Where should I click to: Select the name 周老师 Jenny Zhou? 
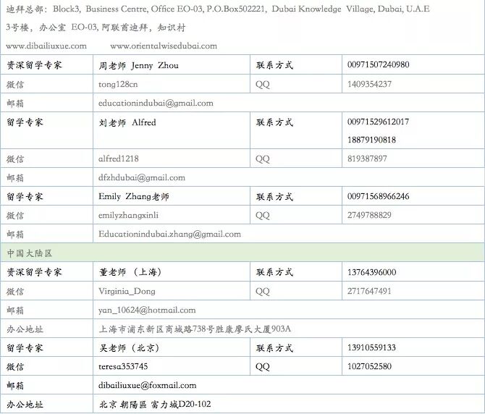tap(138, 65)
